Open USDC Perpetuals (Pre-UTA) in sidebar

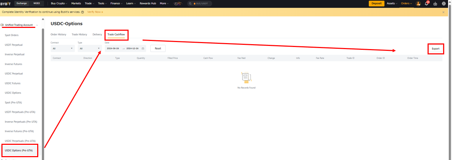tap(20, 141)
